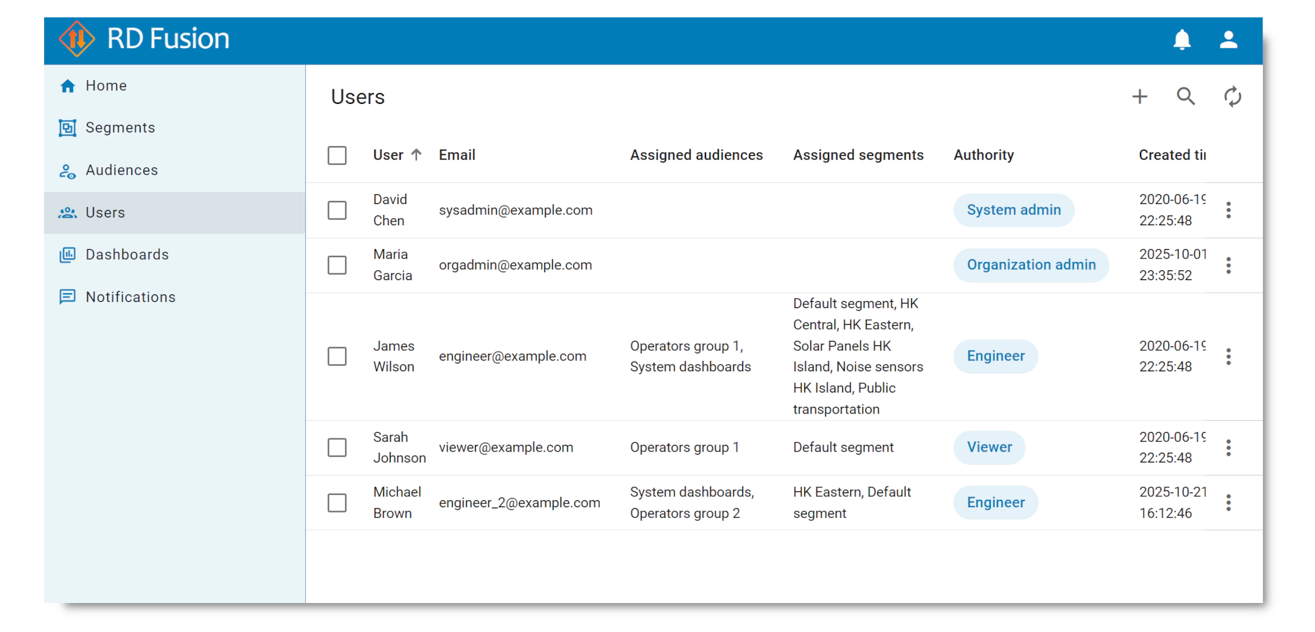Click the RD Fusion logo icon

coord(77,39)
